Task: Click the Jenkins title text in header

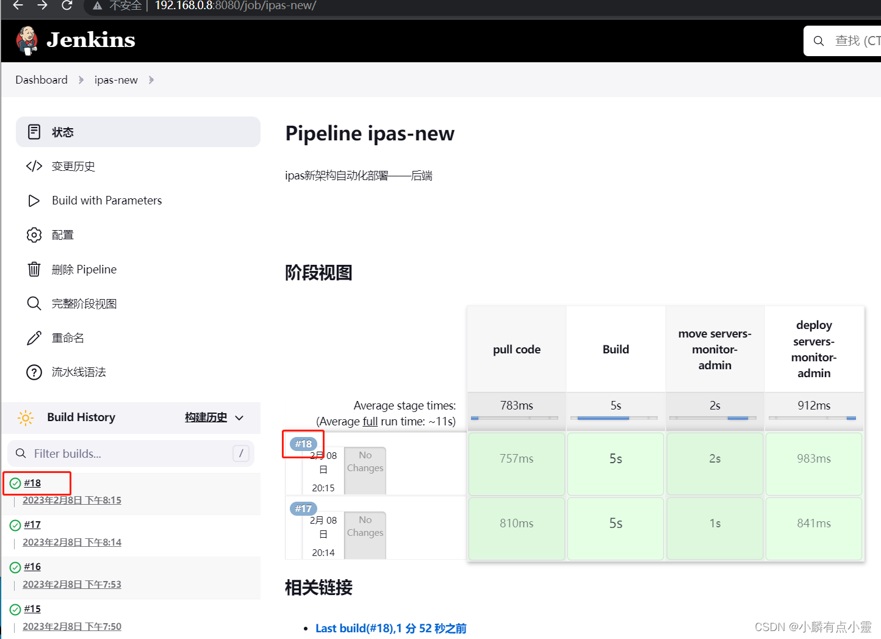Action: 91,40
